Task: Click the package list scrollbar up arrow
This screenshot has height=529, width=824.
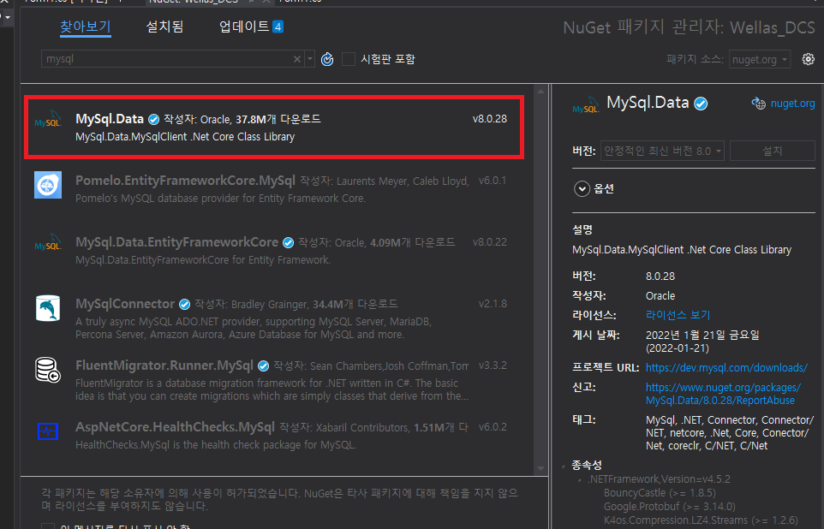Action: click(540, 92)
